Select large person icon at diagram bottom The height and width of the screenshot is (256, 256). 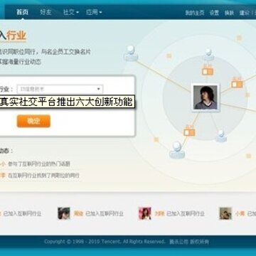pos(177,150)
